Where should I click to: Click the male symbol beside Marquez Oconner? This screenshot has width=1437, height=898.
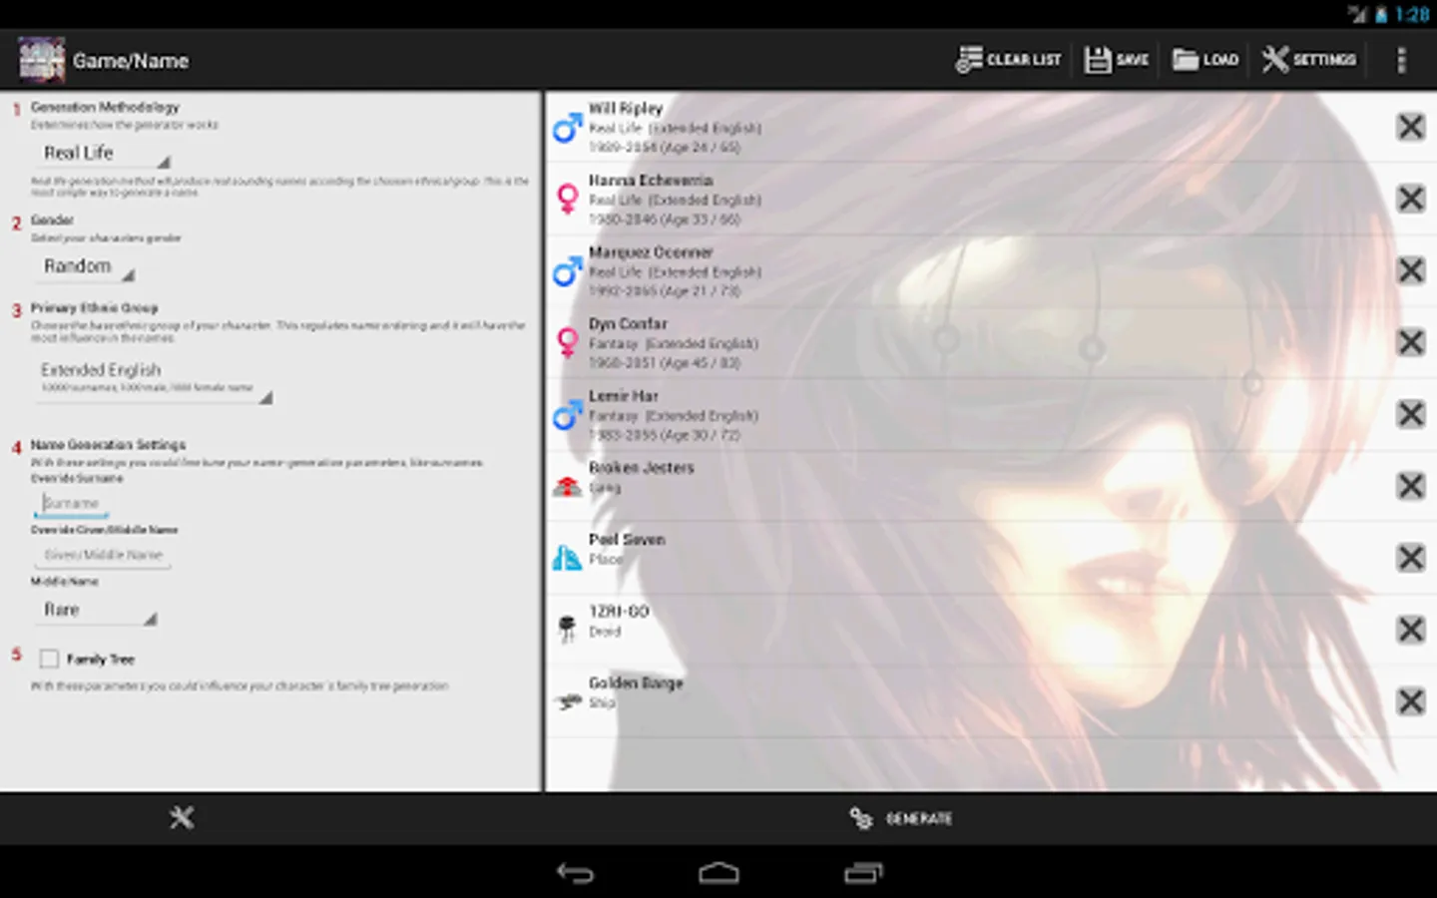568,270
